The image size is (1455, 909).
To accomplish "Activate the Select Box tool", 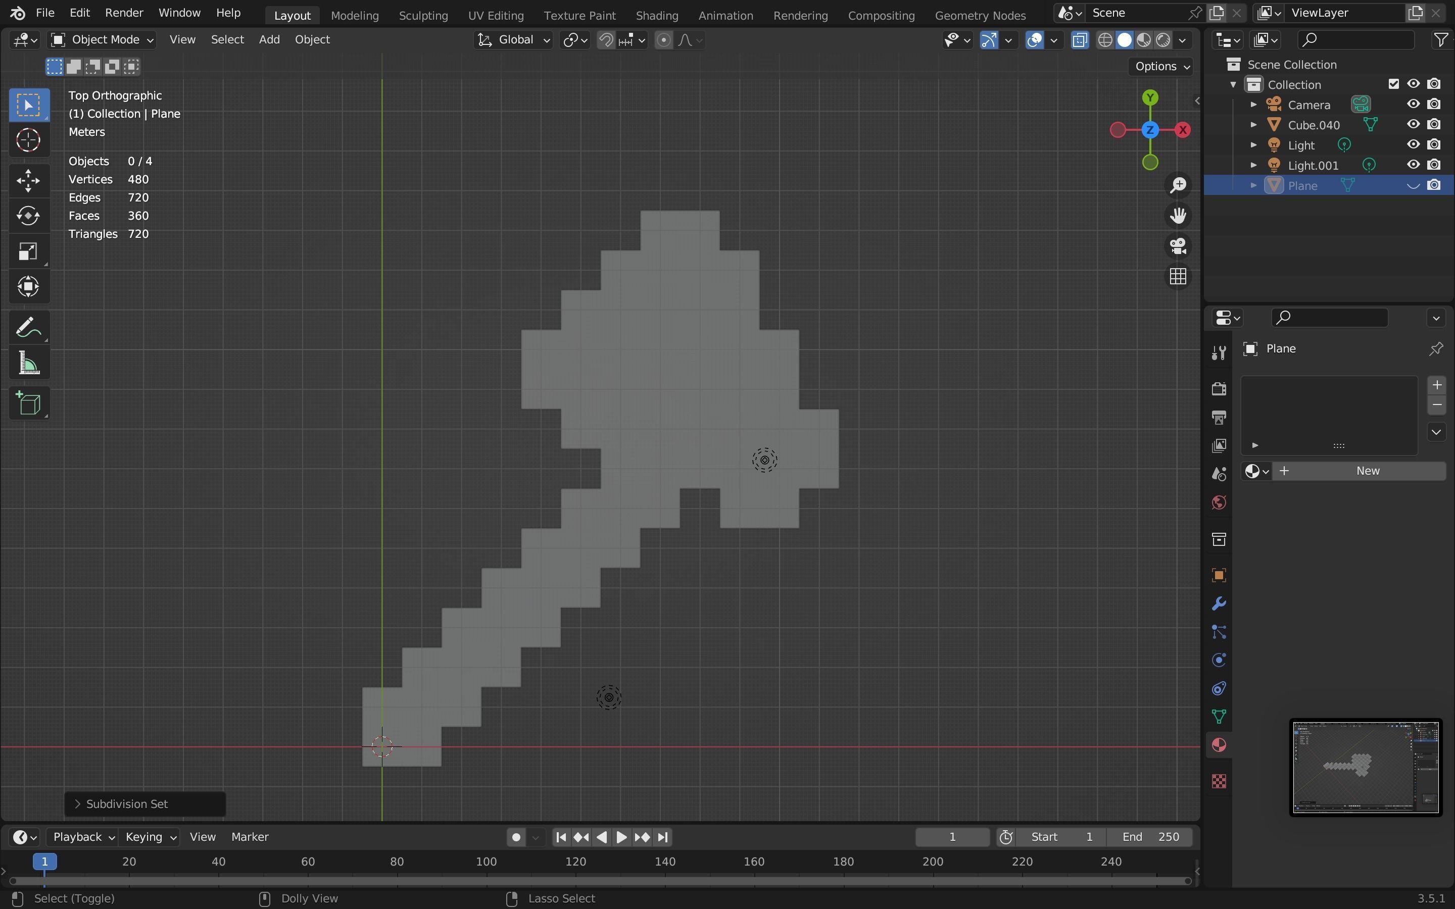I will point(28,105).
